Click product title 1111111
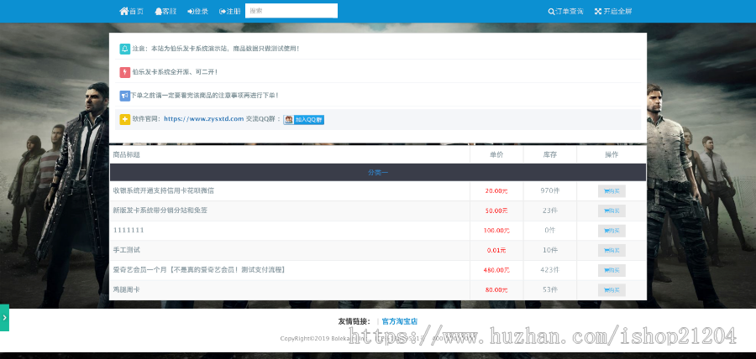 point(129,231)
